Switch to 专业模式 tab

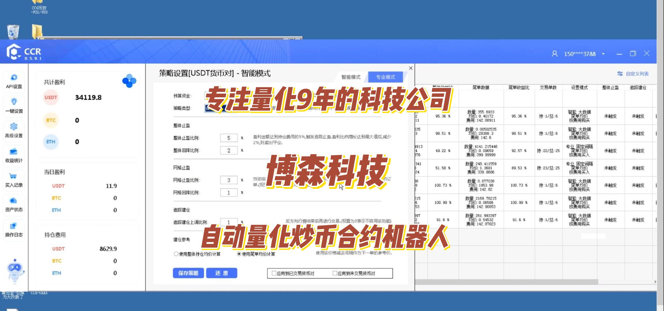386,77
